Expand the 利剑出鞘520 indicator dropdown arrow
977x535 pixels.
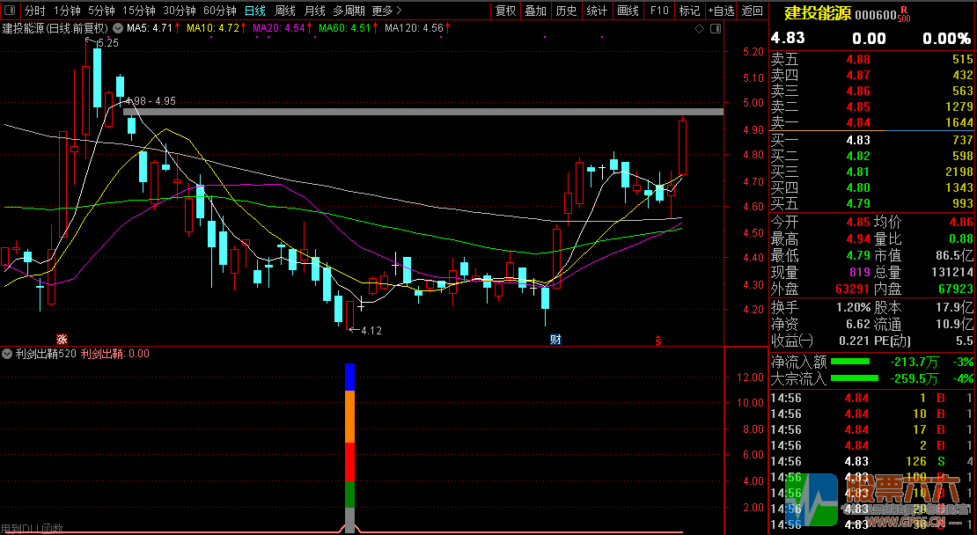8,354
